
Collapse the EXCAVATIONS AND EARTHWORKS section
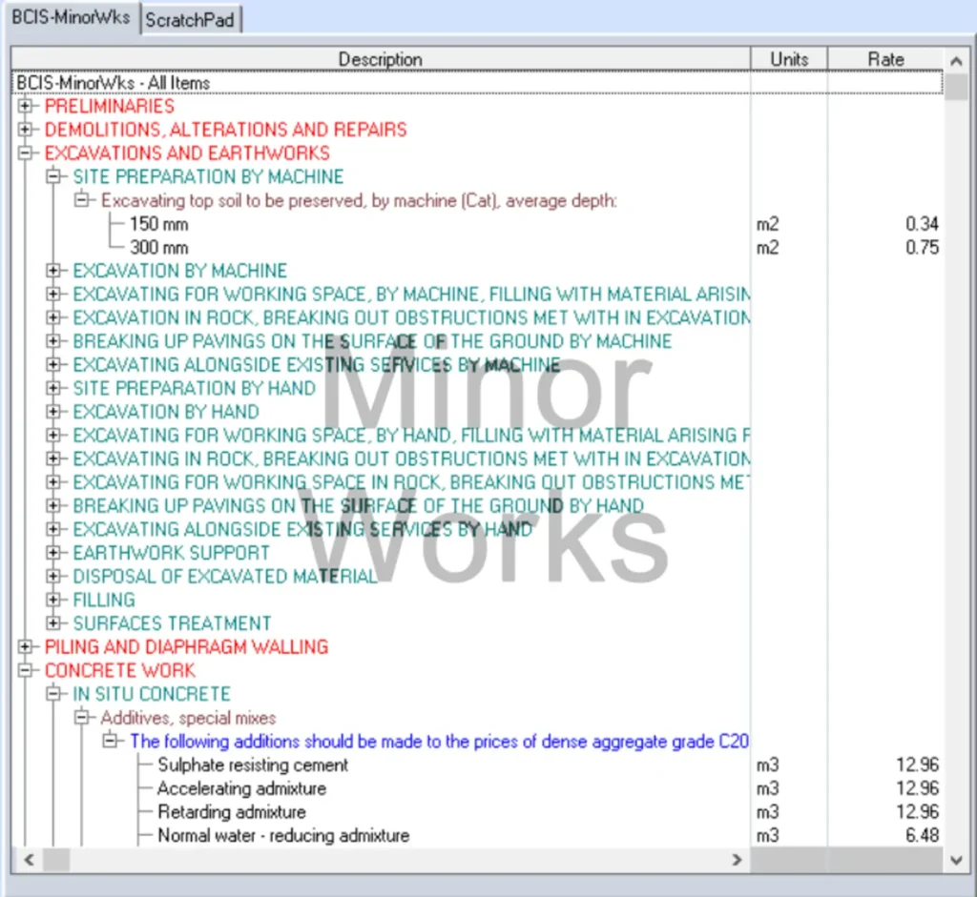click(25, 153)
